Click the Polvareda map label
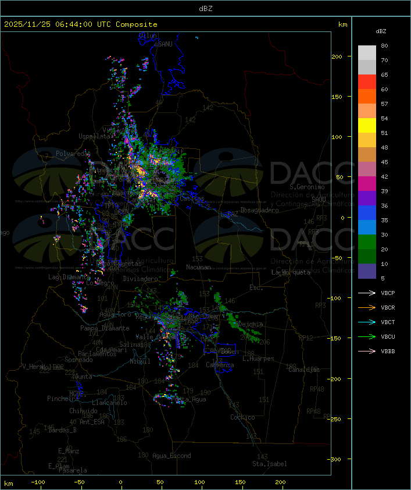Screen dimensions: 411x490 click(x=72, y=154)
